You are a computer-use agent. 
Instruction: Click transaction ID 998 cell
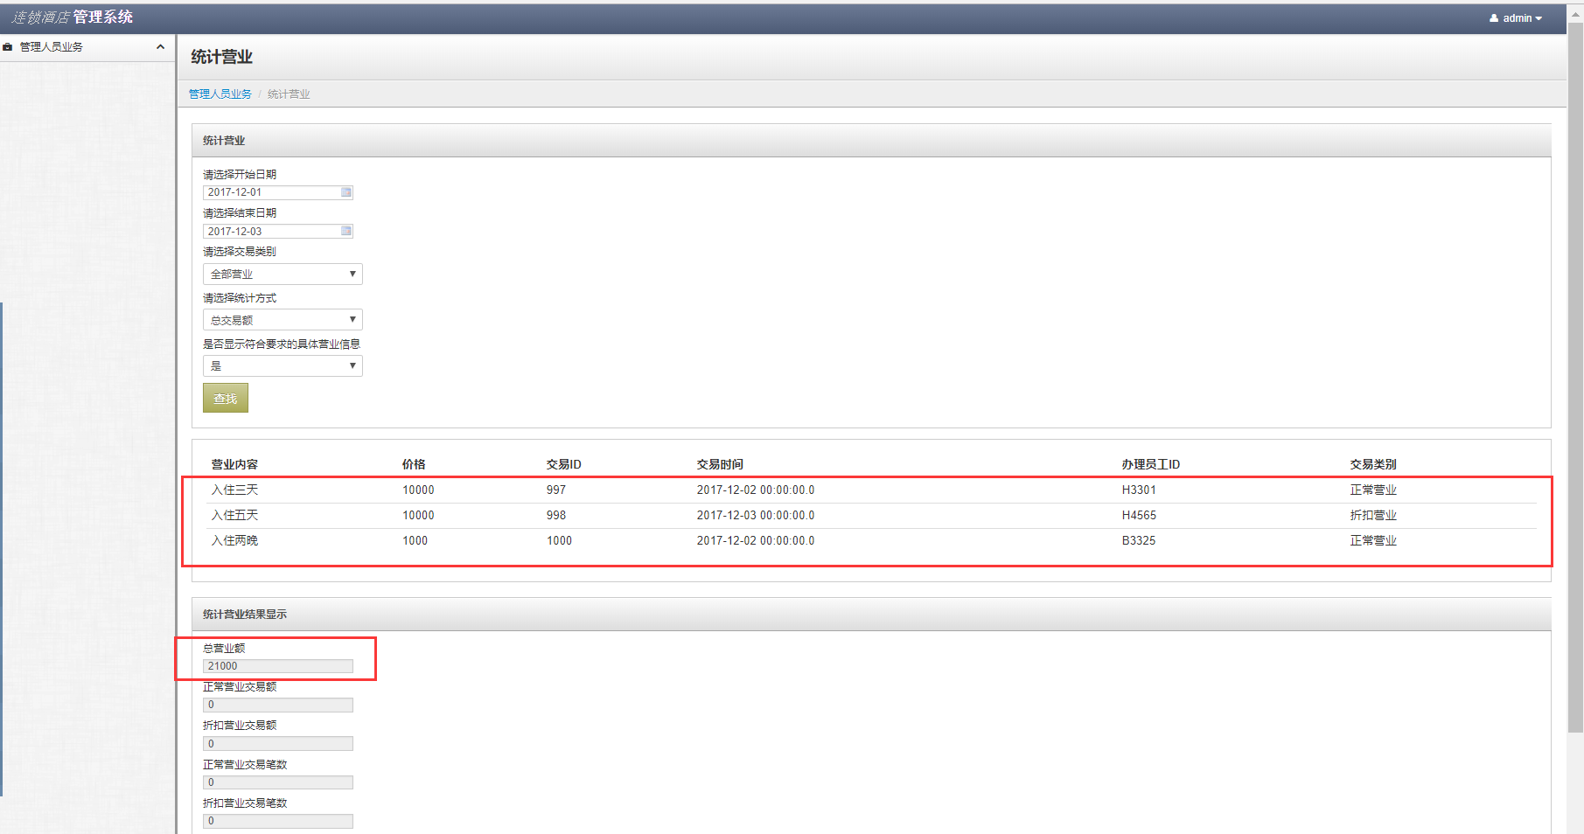coord(556,515)
